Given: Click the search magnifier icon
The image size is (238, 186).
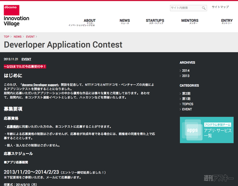Looking at the screenshot, I should 204,8.
